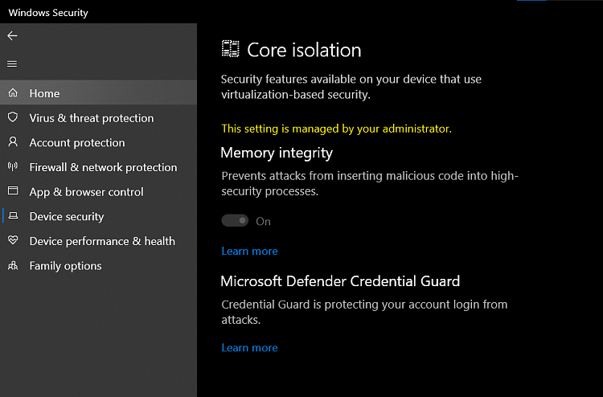Viewport: 603px width, 397px height.
Task: Click the antenna icon for firewall protection
Action: click(13, 166)
